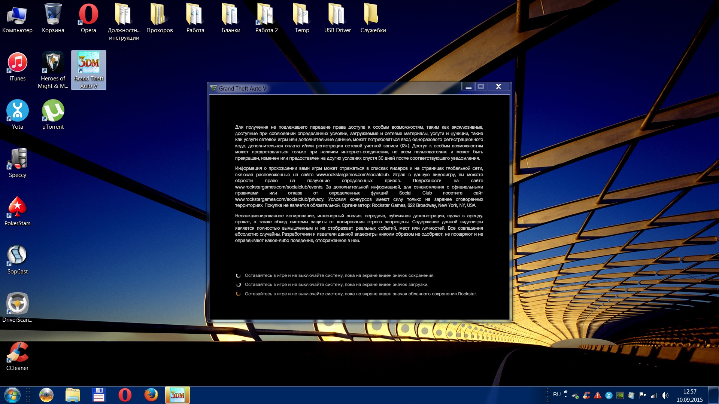Image resolution: width=719 pixels, height=404 pixels.
Task: Open Heroes of Might & Magic game
Action: [x=53, y=63]
